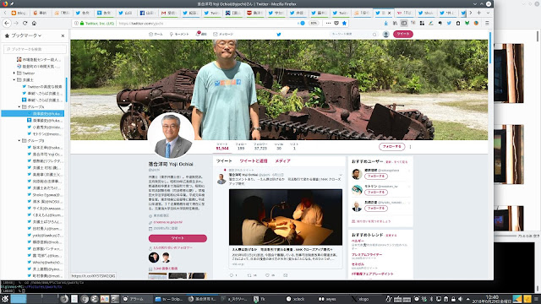Collapse the グループA folder
This screenshot has width=541, height=304.
(x=19, y=107)
